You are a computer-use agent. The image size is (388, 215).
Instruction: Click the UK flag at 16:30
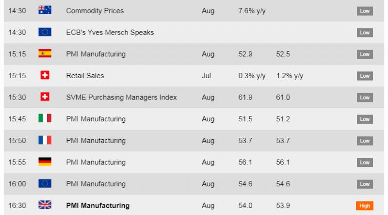click(45, 205)
